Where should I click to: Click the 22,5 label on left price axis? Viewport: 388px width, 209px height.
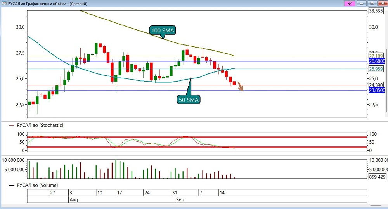tap(20, 104)
